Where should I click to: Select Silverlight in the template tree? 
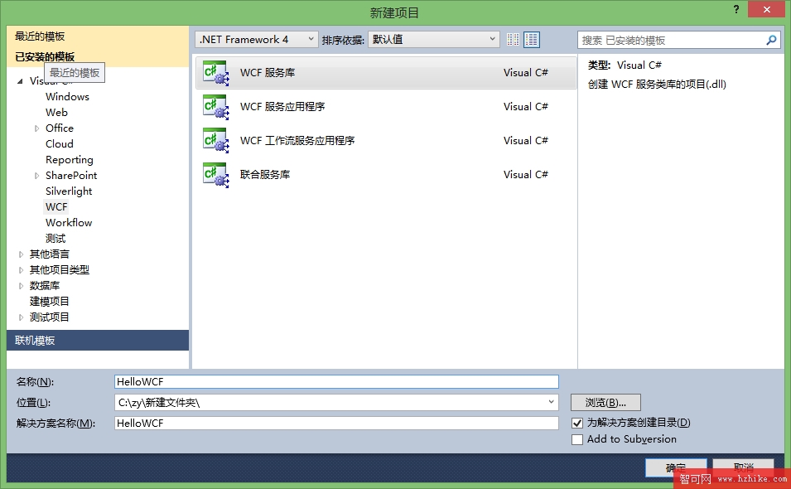[69, 191]
